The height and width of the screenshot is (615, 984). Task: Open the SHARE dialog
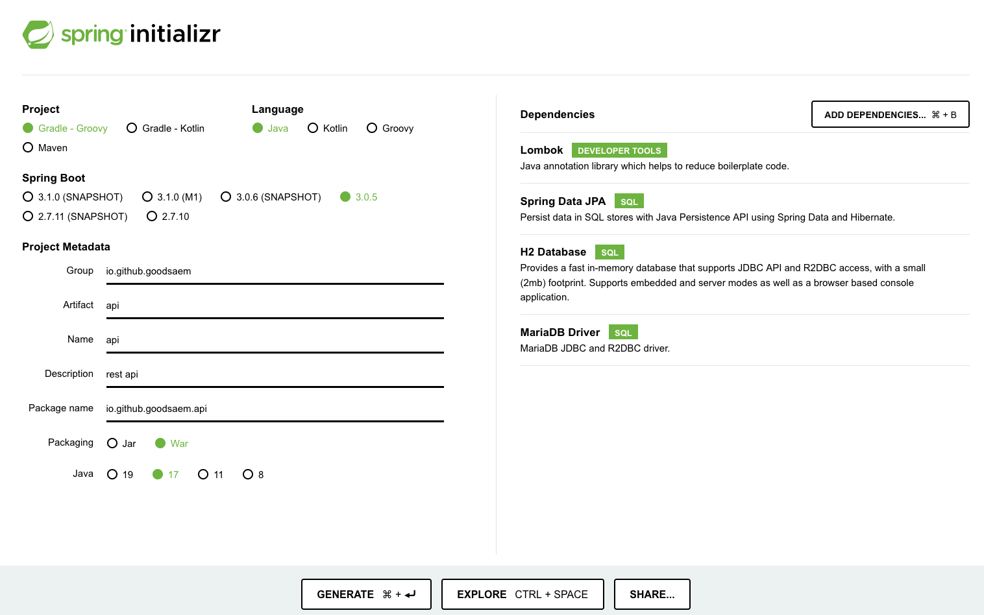652,594
